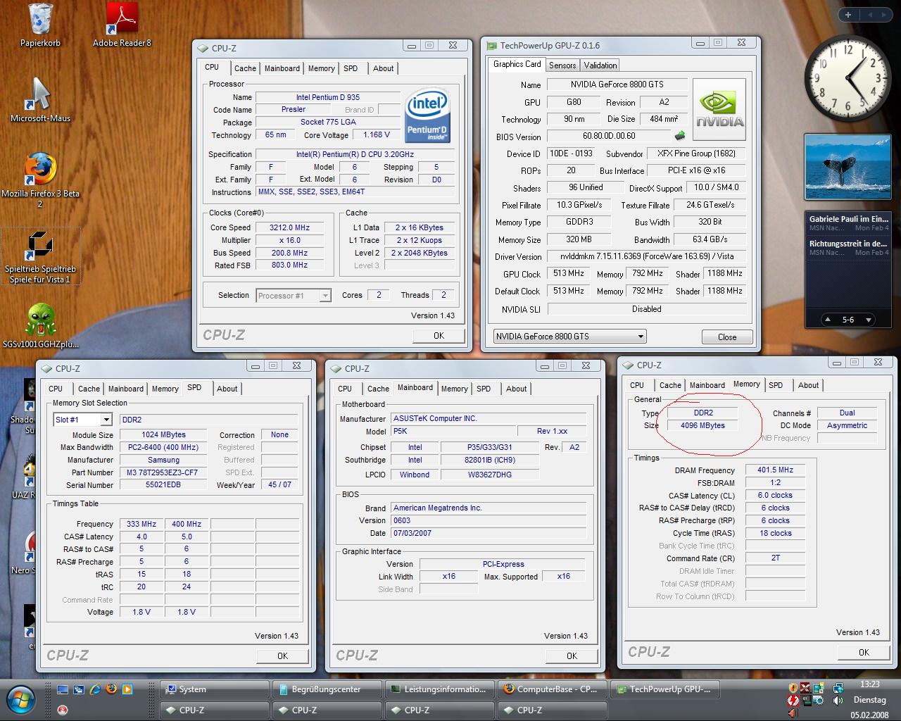Open the tray network connection icon
901x721 pixels.
click(x=838, y=688)
